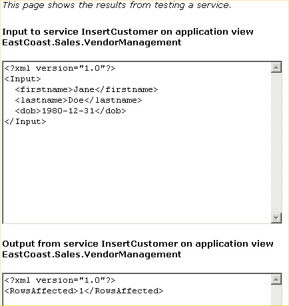Click the RowsAffected line in the output
This screenshot has width=289, height=306.
84,291
